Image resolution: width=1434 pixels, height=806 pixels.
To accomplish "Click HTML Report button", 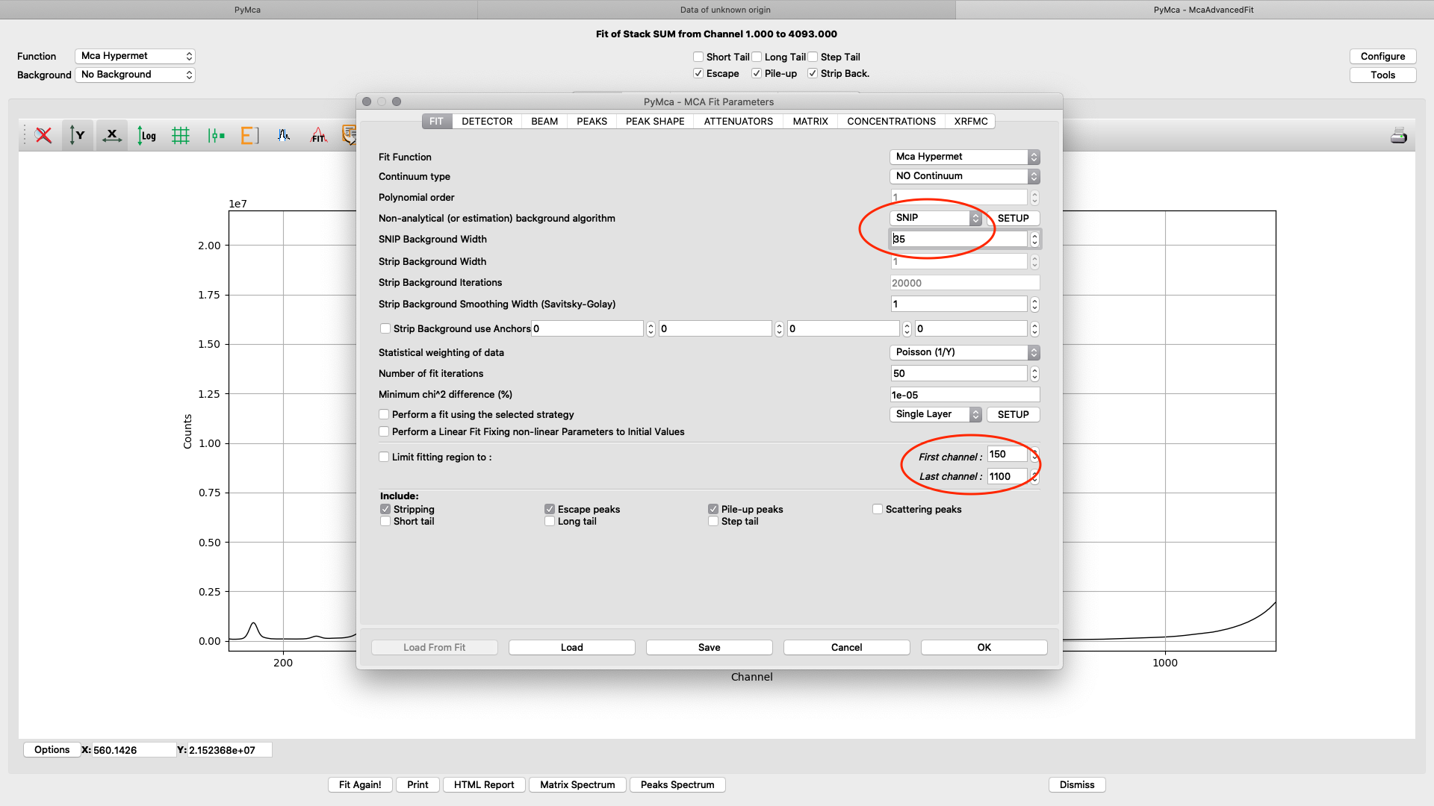I will click(x=484, y=784).
